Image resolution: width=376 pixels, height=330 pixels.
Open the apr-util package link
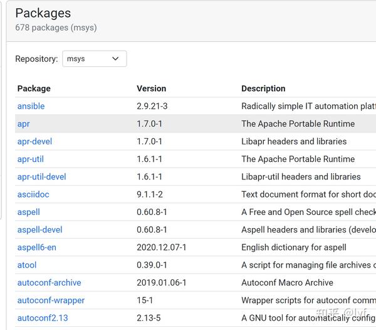pyautogui.click(x=31, y=159)
